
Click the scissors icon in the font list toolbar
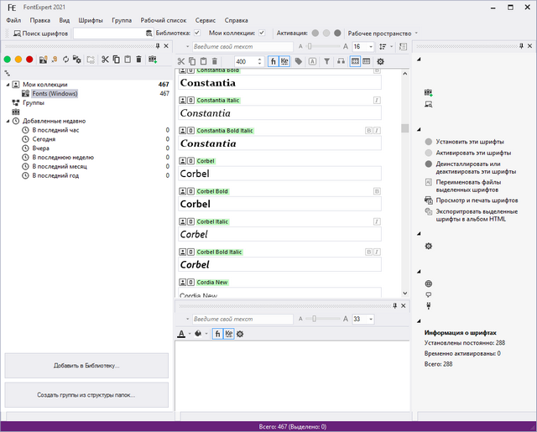[180, 61]
